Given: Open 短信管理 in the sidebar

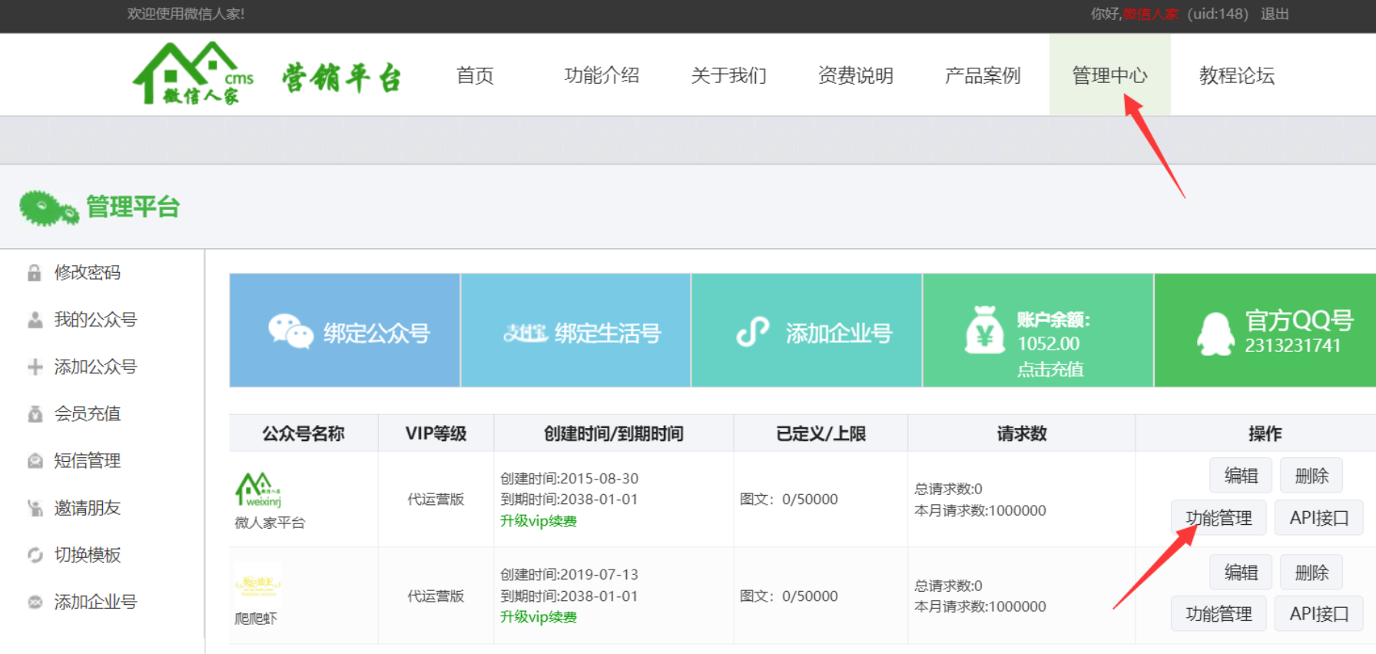Looking at the screenshot, I should click(88, 461).
